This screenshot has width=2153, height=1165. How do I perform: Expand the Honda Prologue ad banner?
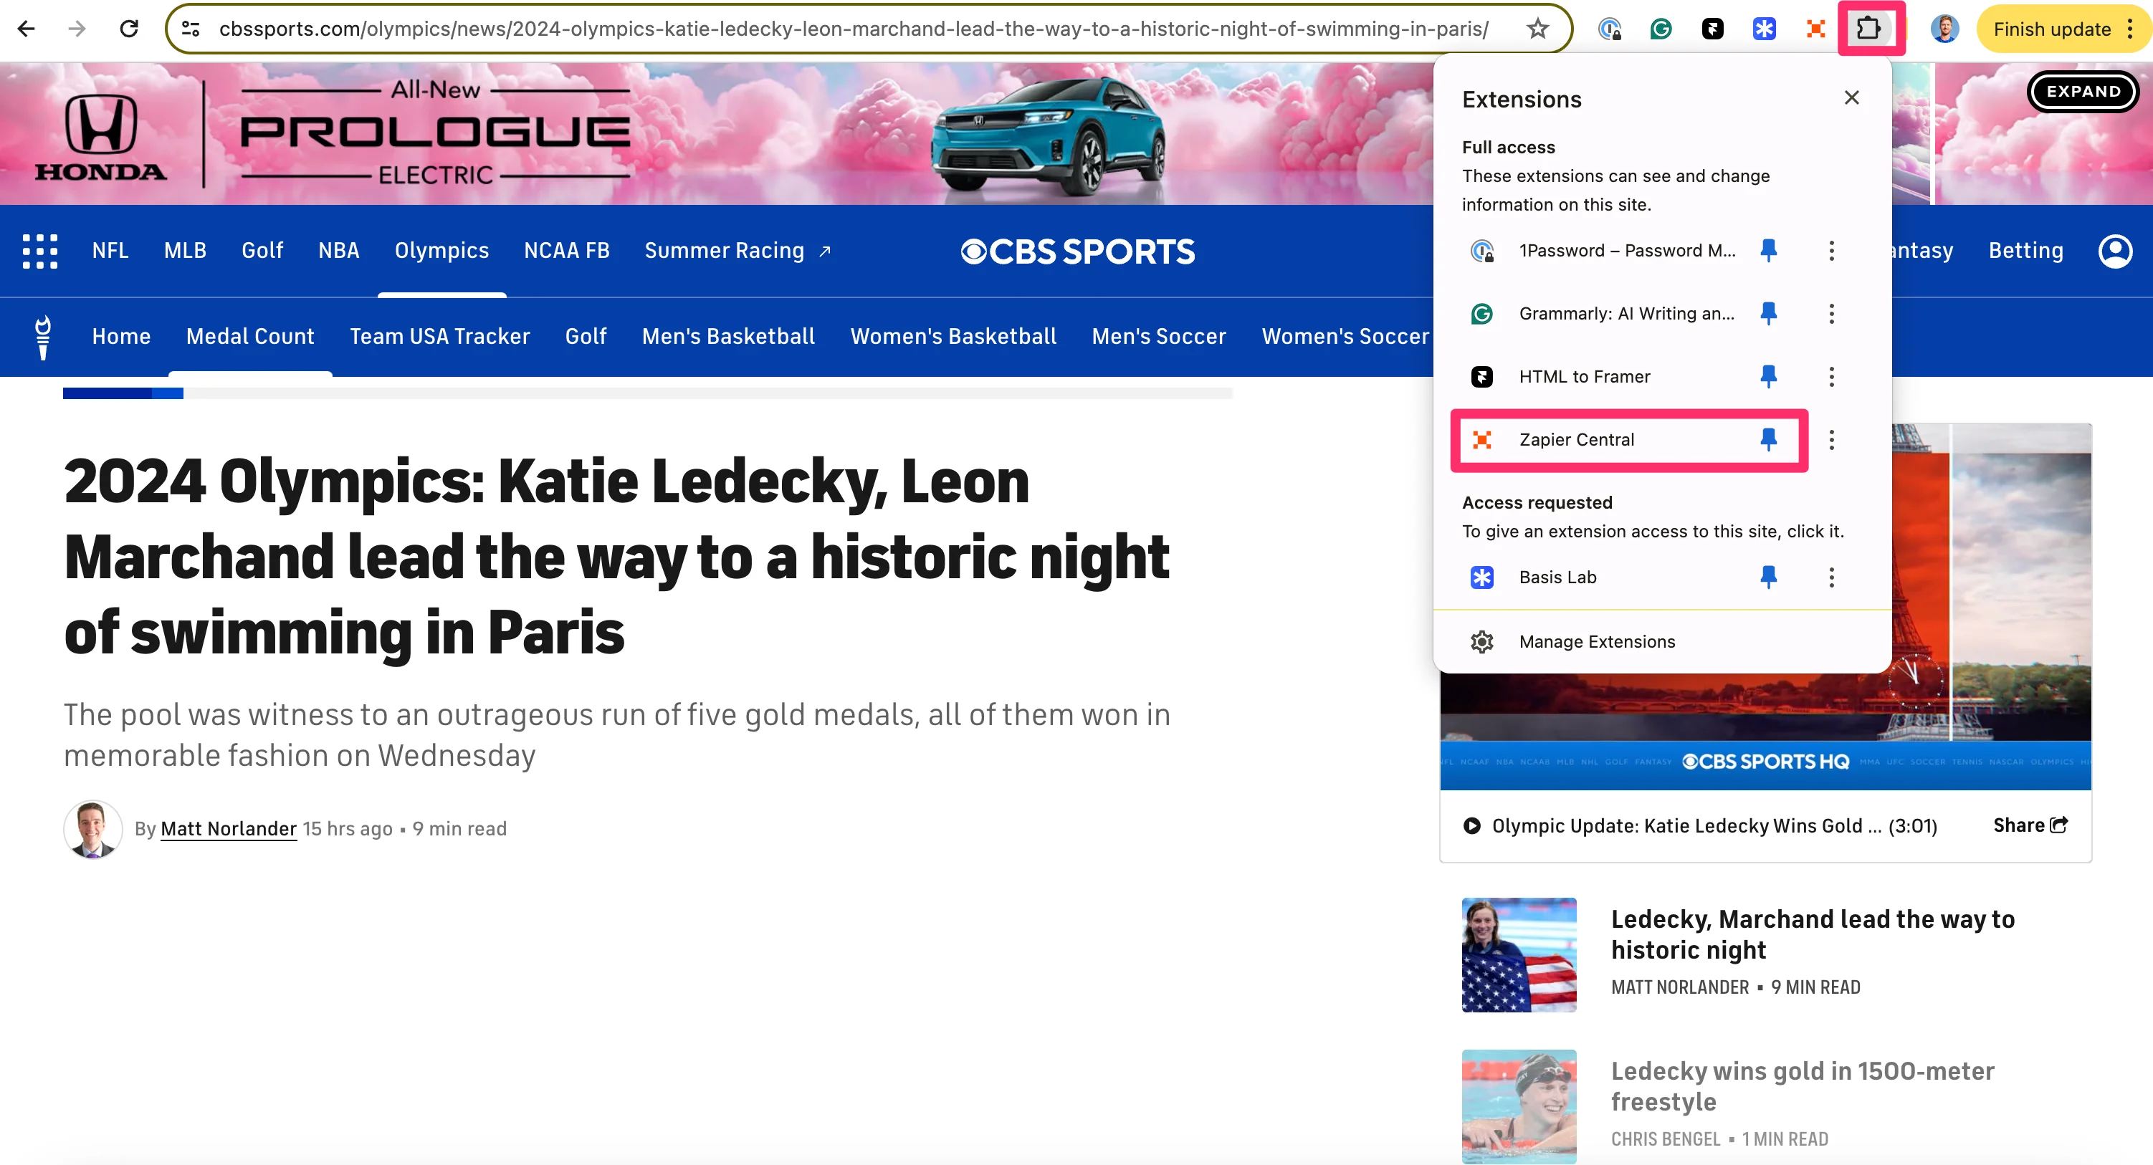click(2082, 91)
